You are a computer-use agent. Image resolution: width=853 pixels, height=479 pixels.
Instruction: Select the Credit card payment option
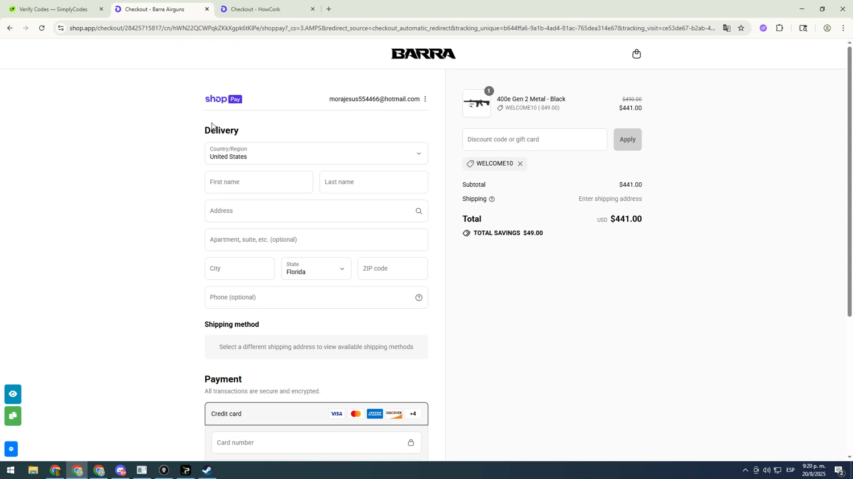pos(316,414)
